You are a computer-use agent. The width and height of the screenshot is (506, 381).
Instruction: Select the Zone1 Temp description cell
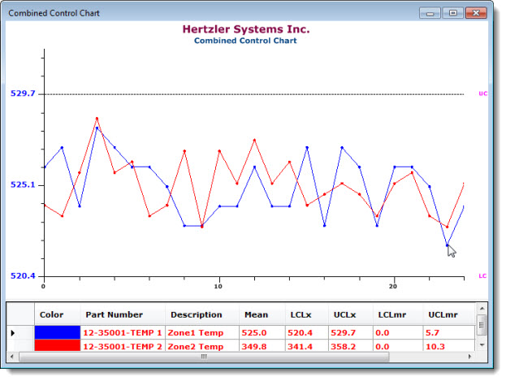click(x=196, y=332)
